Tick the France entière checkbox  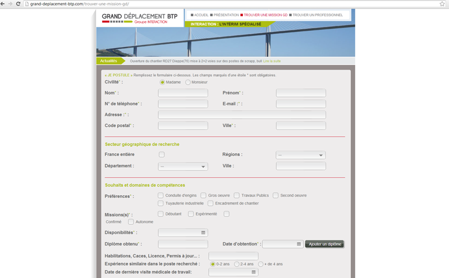162,155
